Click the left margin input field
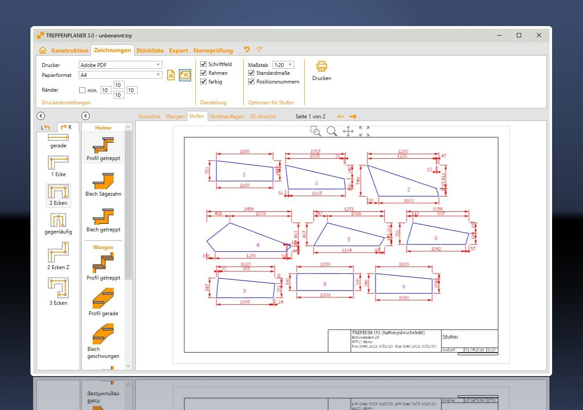The image size is (583, 410). click(105, 90)
